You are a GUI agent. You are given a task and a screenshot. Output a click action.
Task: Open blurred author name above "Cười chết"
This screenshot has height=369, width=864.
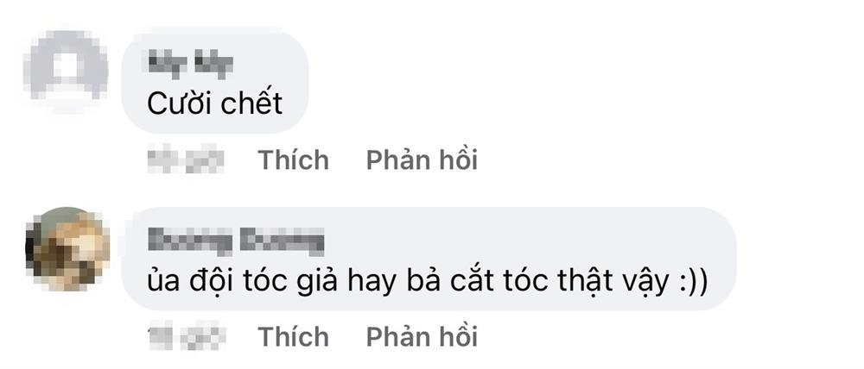click(x=190, y=65)
